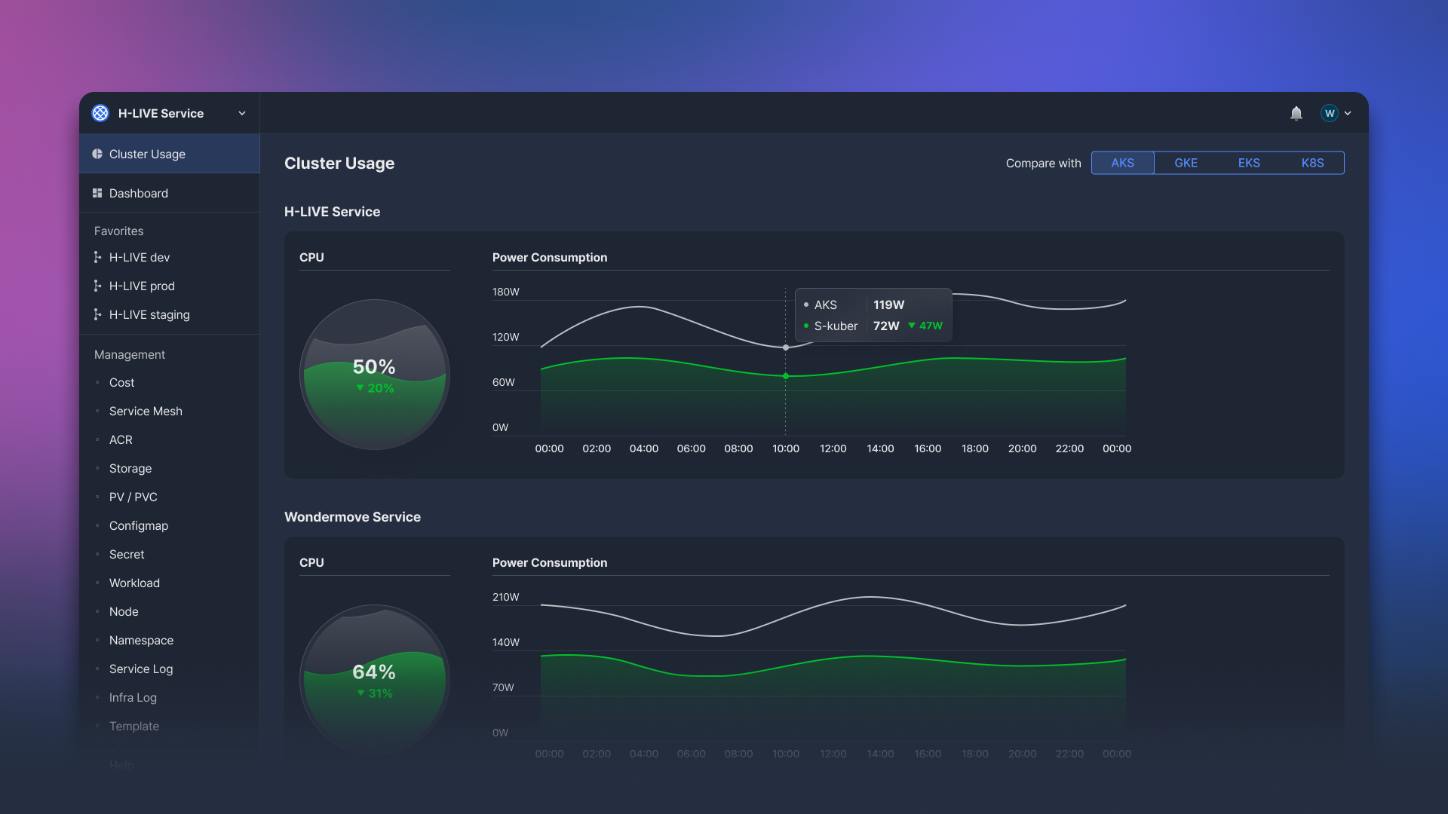
Task: Click the Management section label
Action: coord(130,354)
